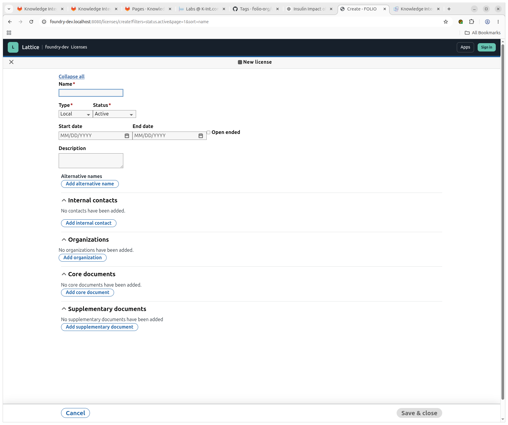Go back using the browser back arrow
The image size is (508, 425).
10,22
